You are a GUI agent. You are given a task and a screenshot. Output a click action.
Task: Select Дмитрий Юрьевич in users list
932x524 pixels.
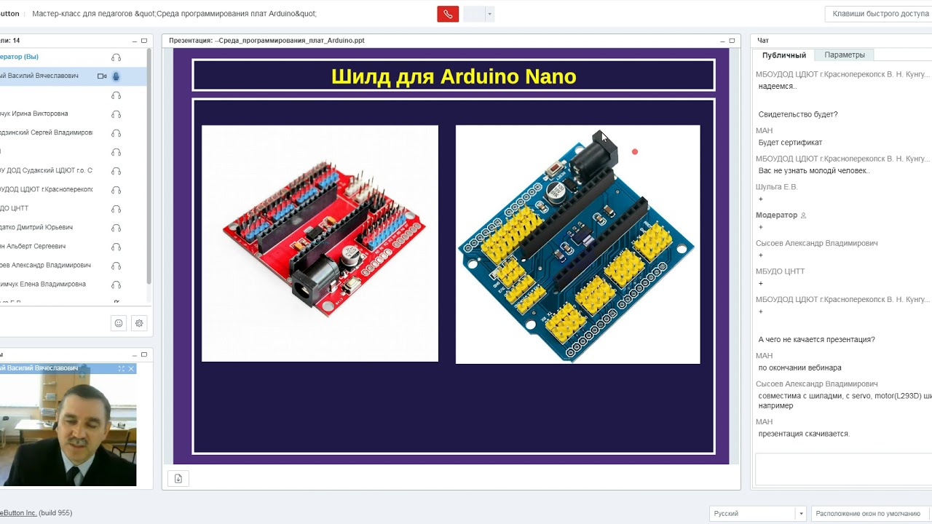click(73, 228)
